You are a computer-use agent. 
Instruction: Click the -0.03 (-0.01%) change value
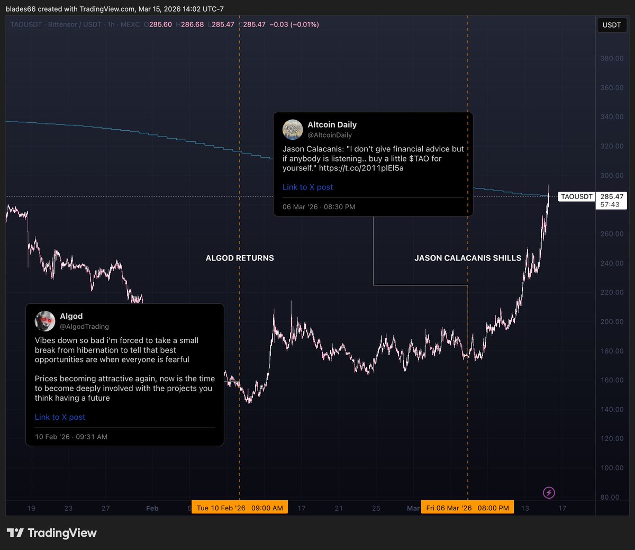pos(294,24)
